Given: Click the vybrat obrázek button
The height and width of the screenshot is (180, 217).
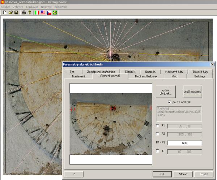Looking at the screenshot, I should point(166,92).
